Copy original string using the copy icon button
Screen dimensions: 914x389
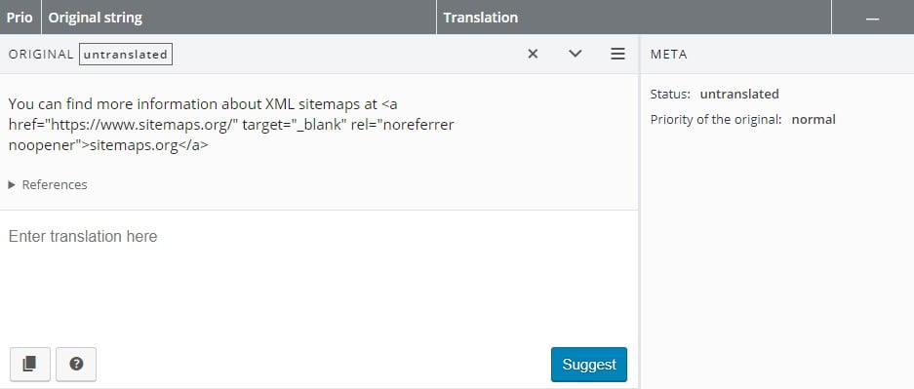click(x=30, y=364)
